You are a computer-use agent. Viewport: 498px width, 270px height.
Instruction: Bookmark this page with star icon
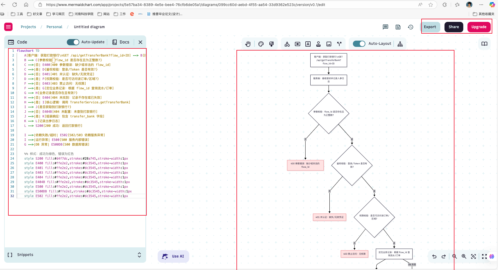pos(431,5)
